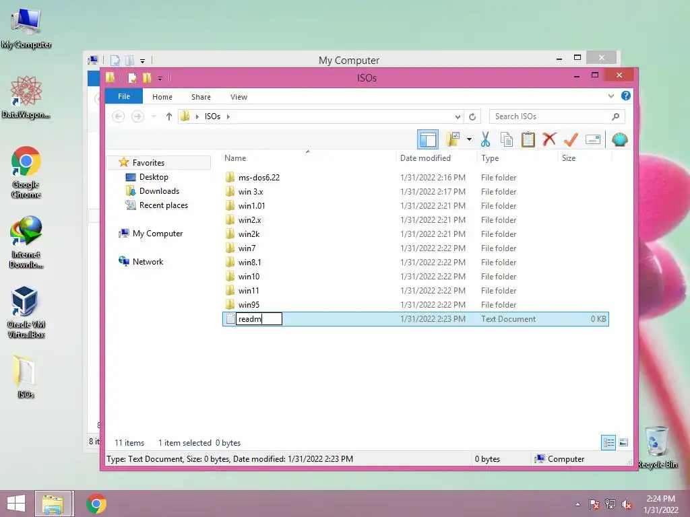Open the recent locations dropdown
Screen dimensions: 690x517
tap(154, 116)
